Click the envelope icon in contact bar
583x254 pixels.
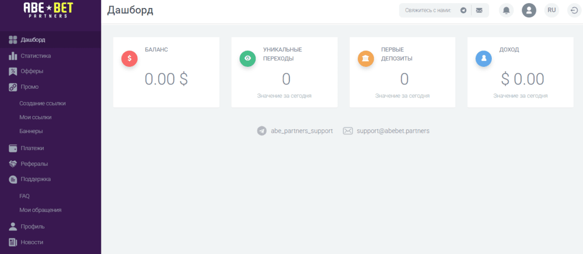(x=479, y=10)
